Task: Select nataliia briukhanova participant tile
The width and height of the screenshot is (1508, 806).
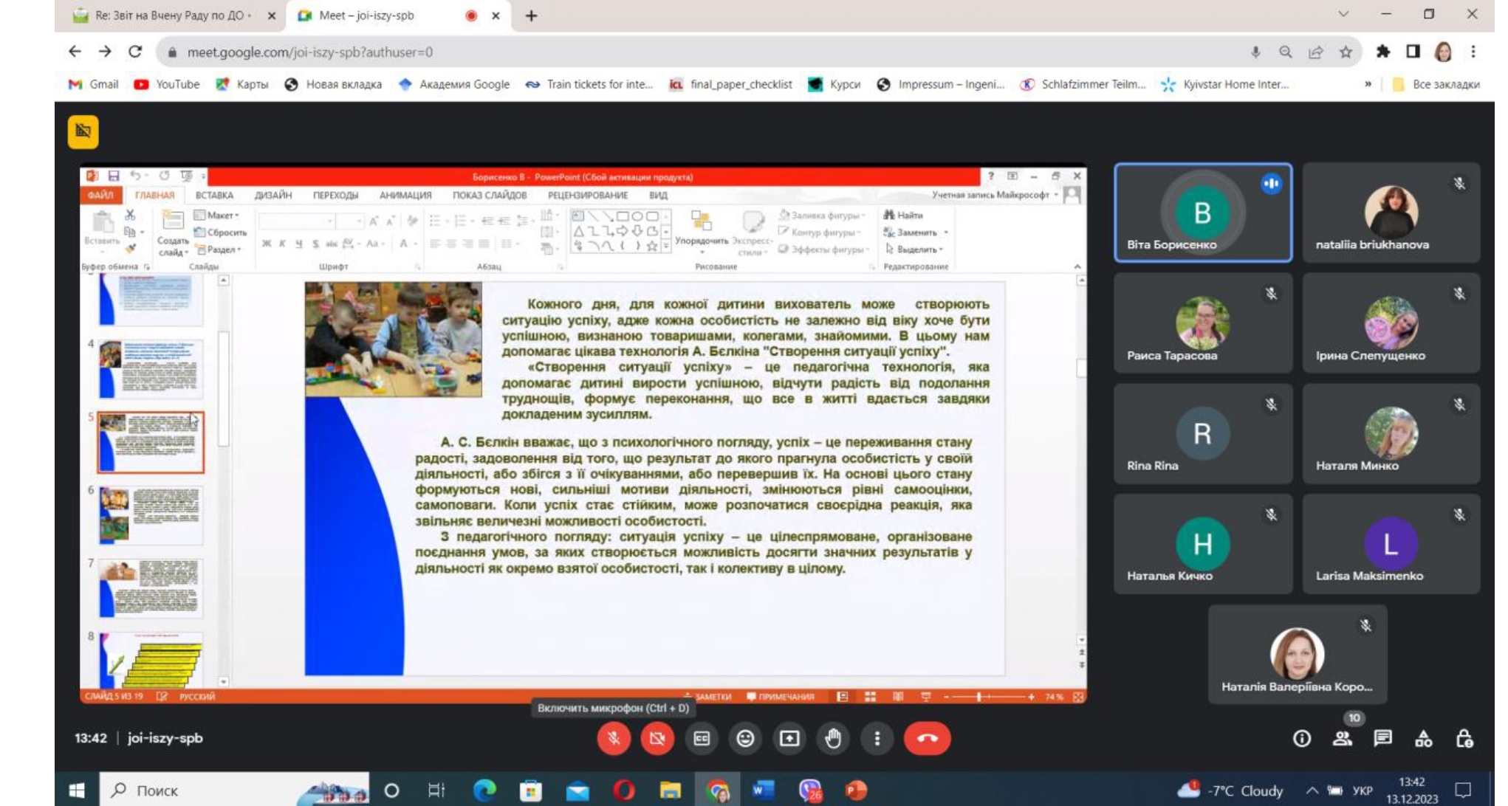Action: [x=1391, y=213]
